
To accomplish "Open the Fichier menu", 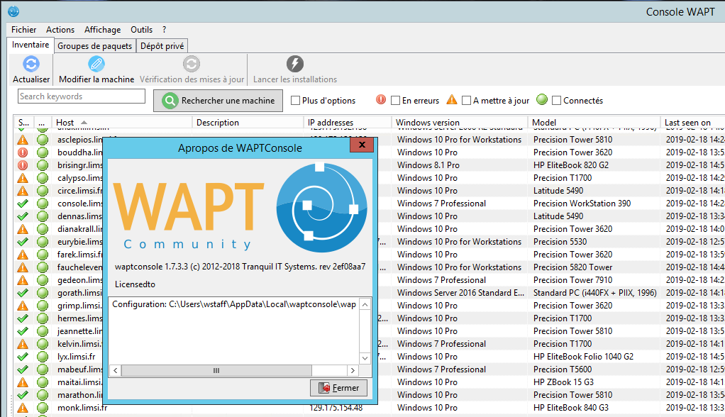I will (23, 30).
